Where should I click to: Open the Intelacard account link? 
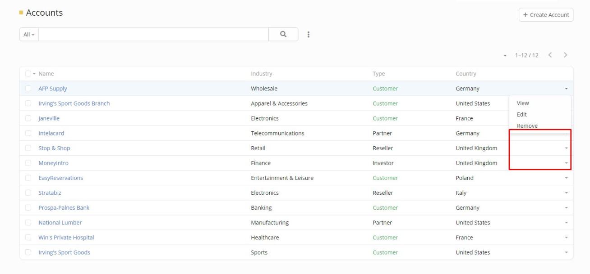click(51, 133)
